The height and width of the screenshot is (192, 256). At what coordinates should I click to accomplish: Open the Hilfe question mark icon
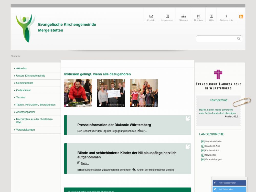[211, 16]
